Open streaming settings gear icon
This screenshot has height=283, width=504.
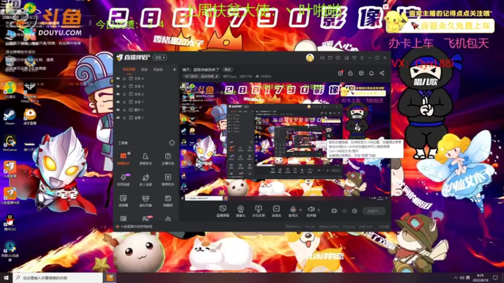click(x=355, y=211)
